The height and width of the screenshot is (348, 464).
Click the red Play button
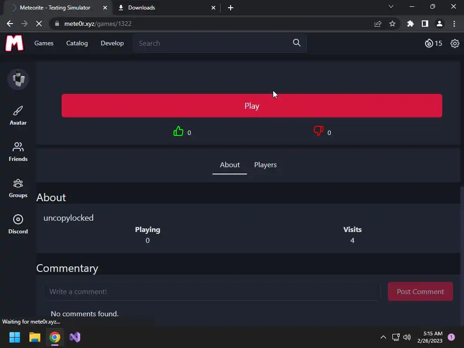point(252,106)
